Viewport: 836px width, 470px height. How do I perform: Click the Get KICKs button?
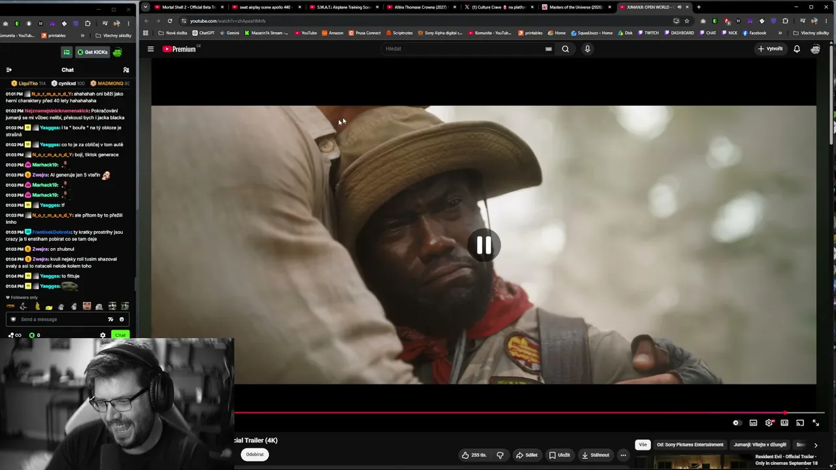pos(92,52)
